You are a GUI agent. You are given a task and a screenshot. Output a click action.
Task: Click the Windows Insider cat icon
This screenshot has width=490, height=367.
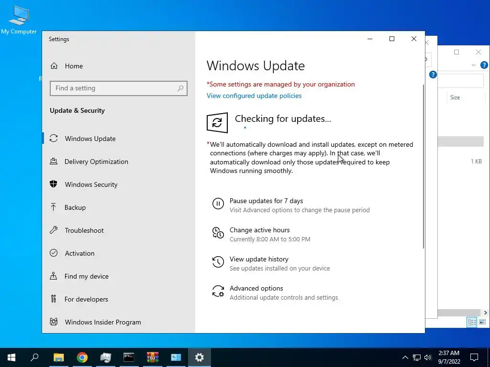pos(54,322)
